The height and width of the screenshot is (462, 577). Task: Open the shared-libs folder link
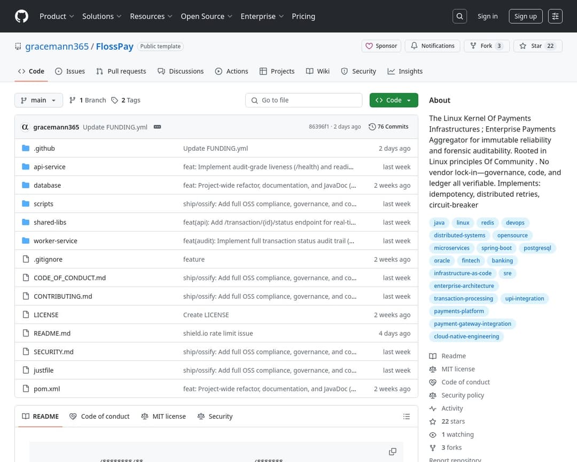tap(50, 222)
